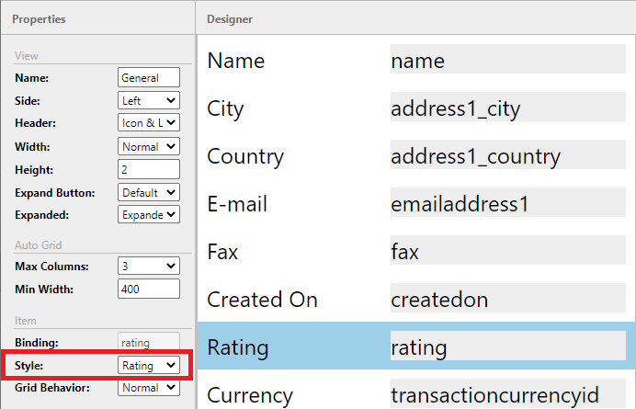Open the Header dropdown
636x409 pixels.
[149, 123]
